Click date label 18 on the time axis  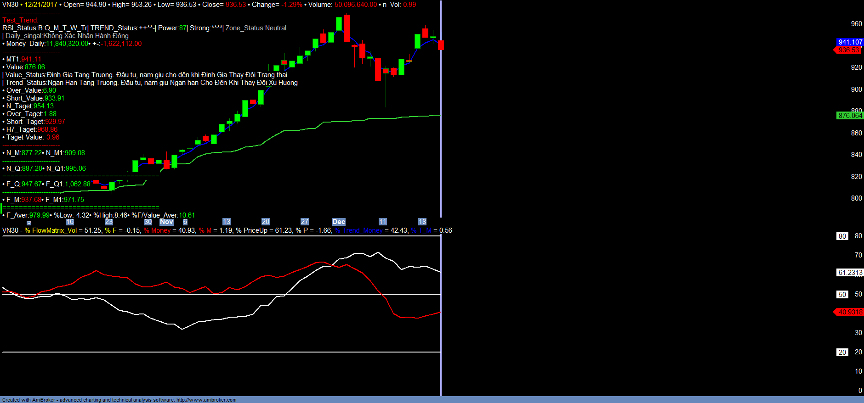point(422,222)
